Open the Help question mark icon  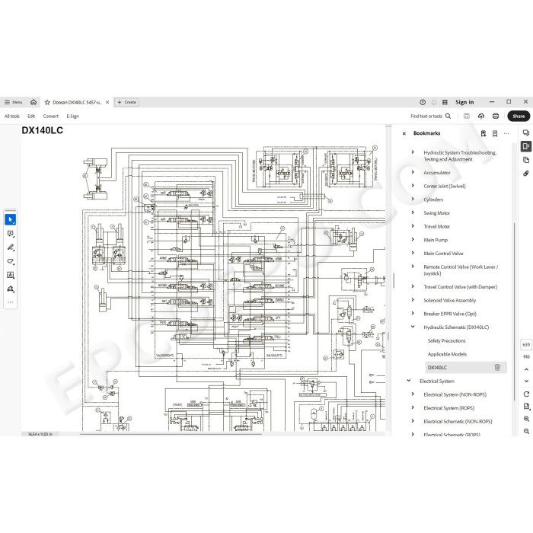[423, 102]
